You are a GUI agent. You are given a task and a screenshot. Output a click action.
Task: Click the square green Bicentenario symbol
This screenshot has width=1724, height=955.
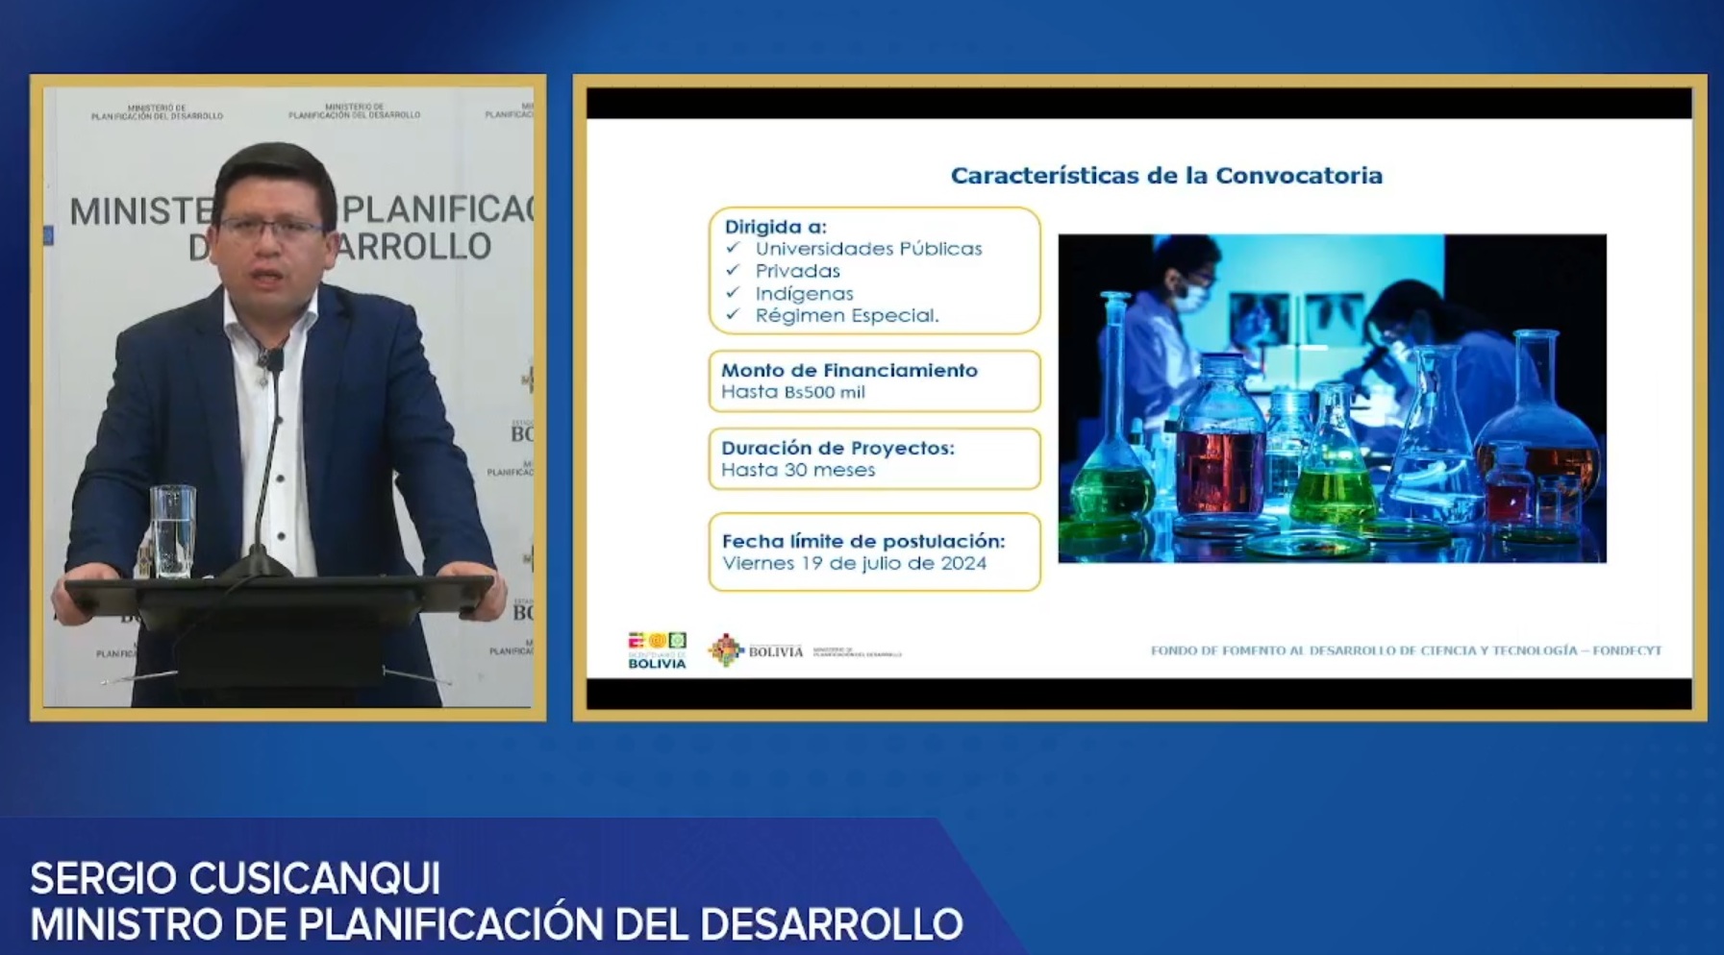click(x=677, y=640)
